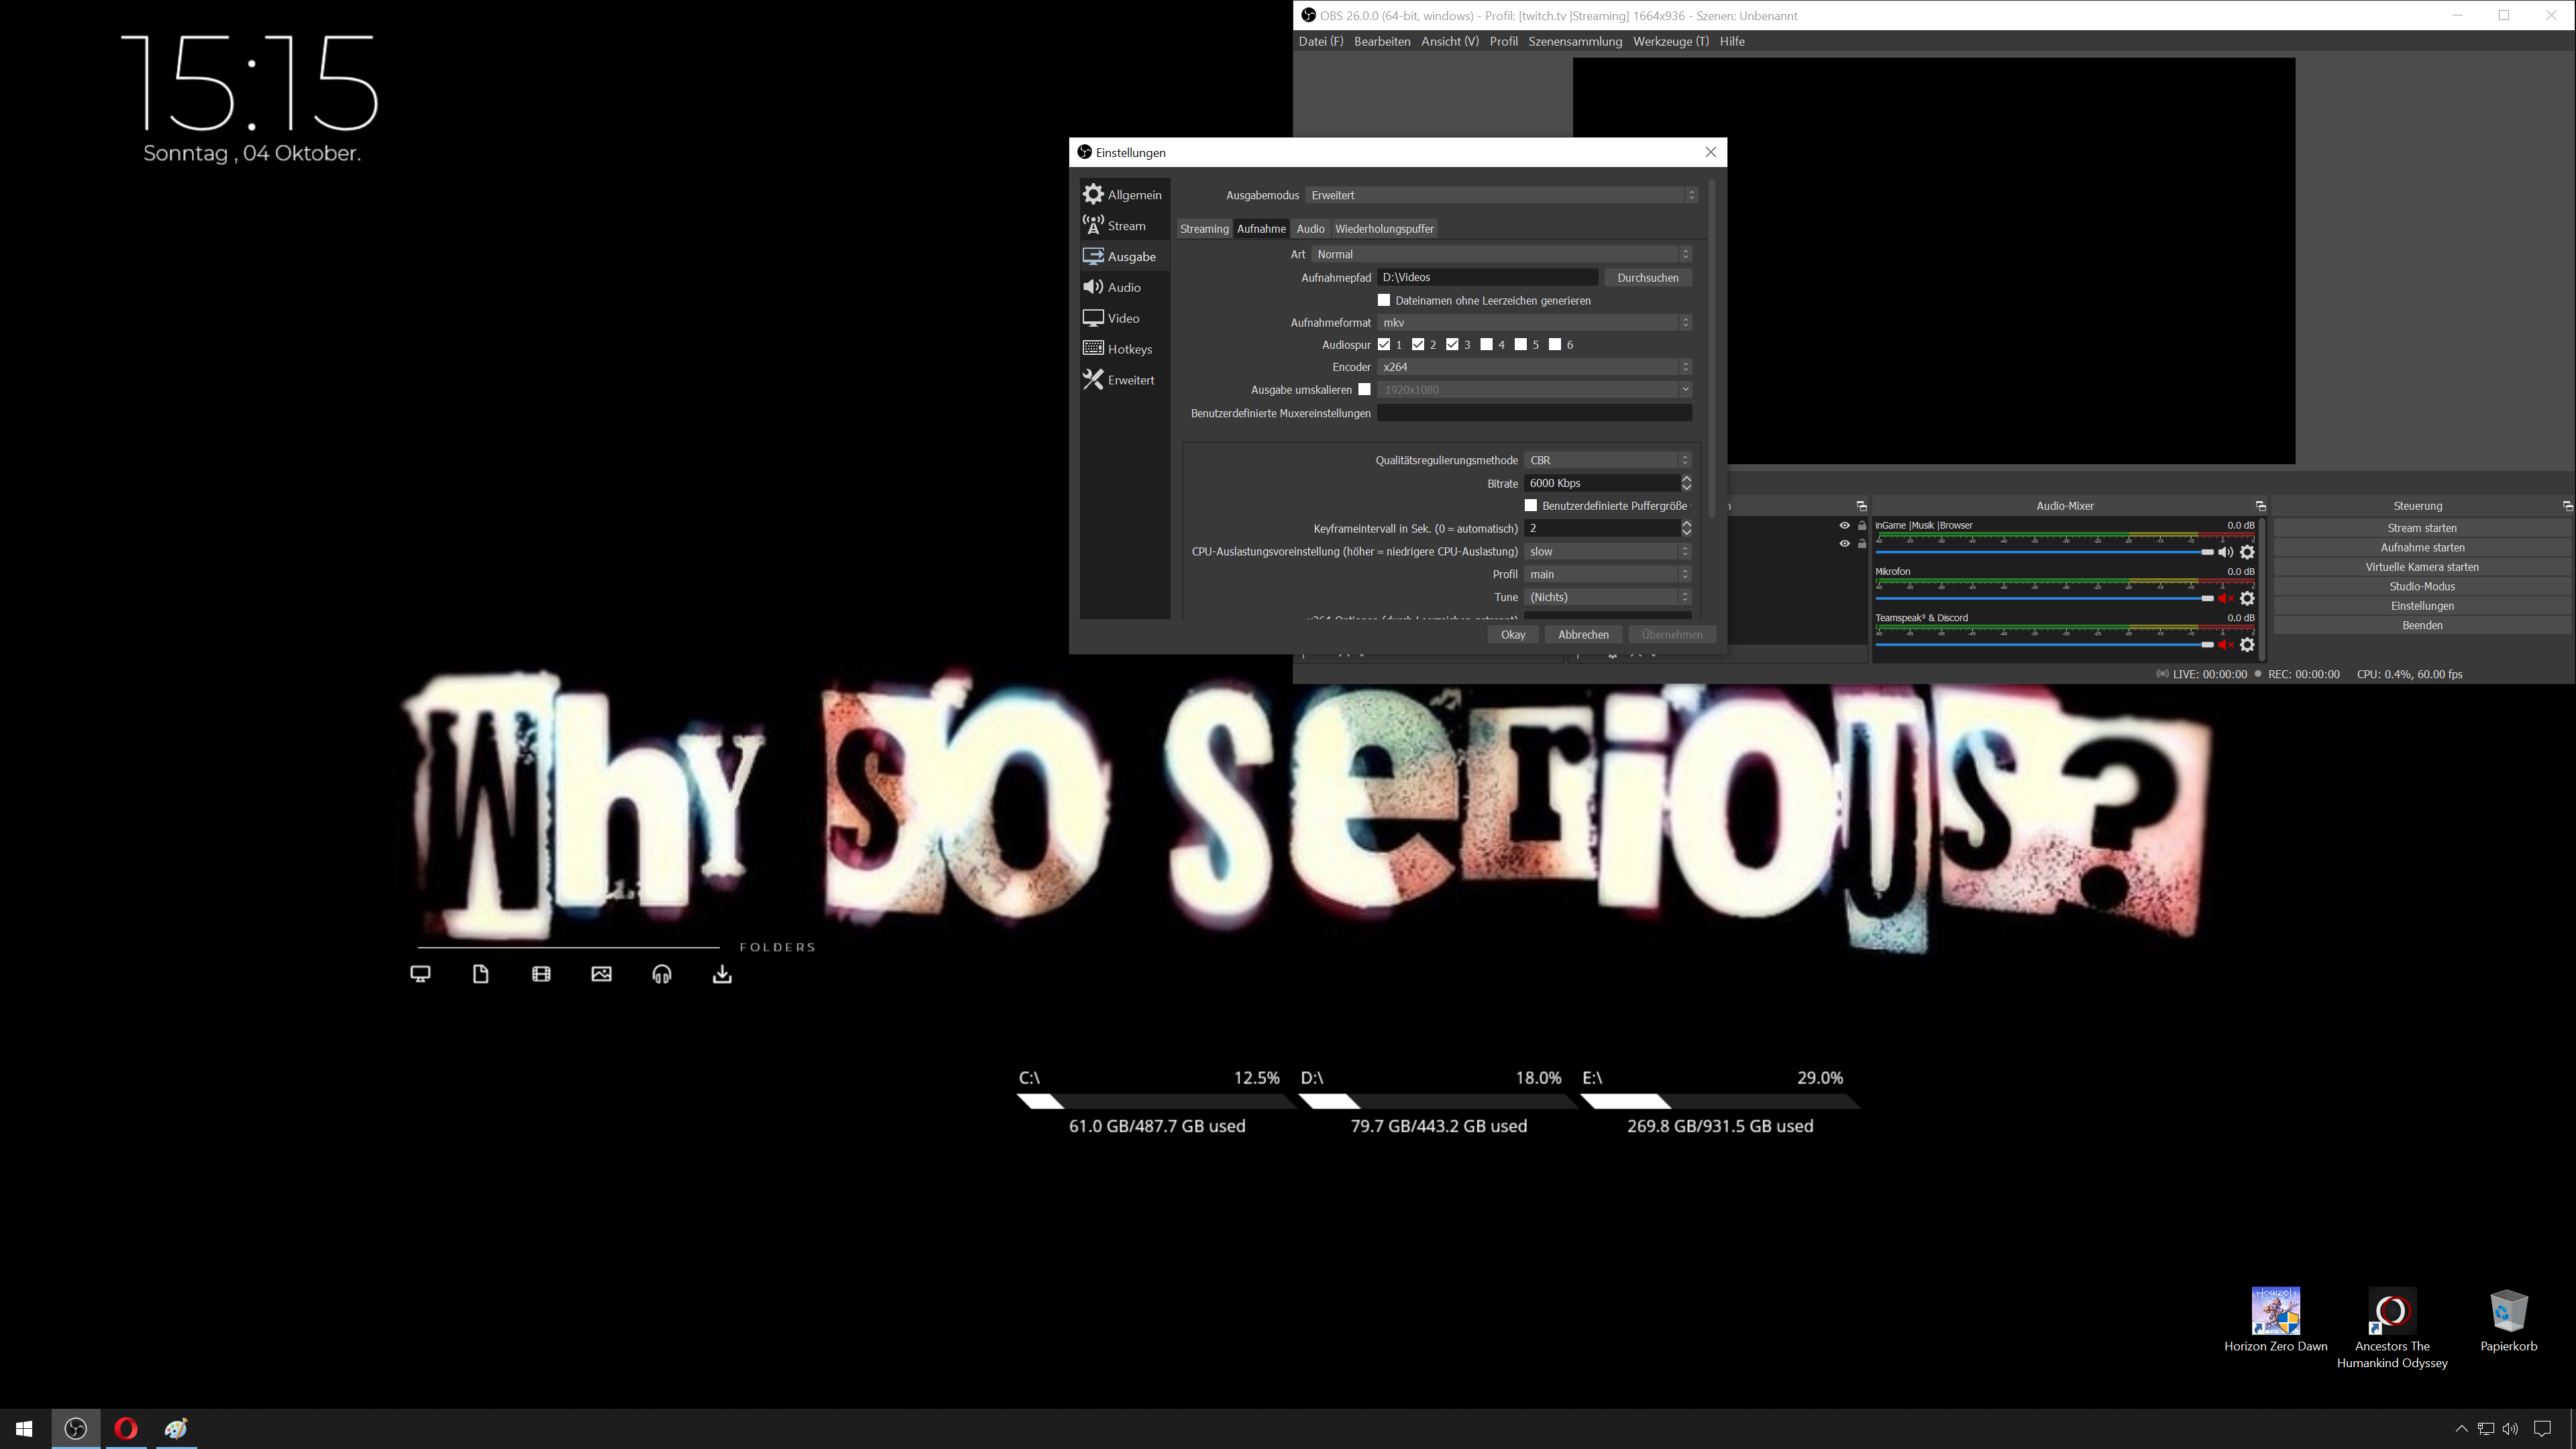Click the headphones music folder icon
The width and height of the screenshot is (2576, 1449).
pyautogui.click(x=662, y=974)
